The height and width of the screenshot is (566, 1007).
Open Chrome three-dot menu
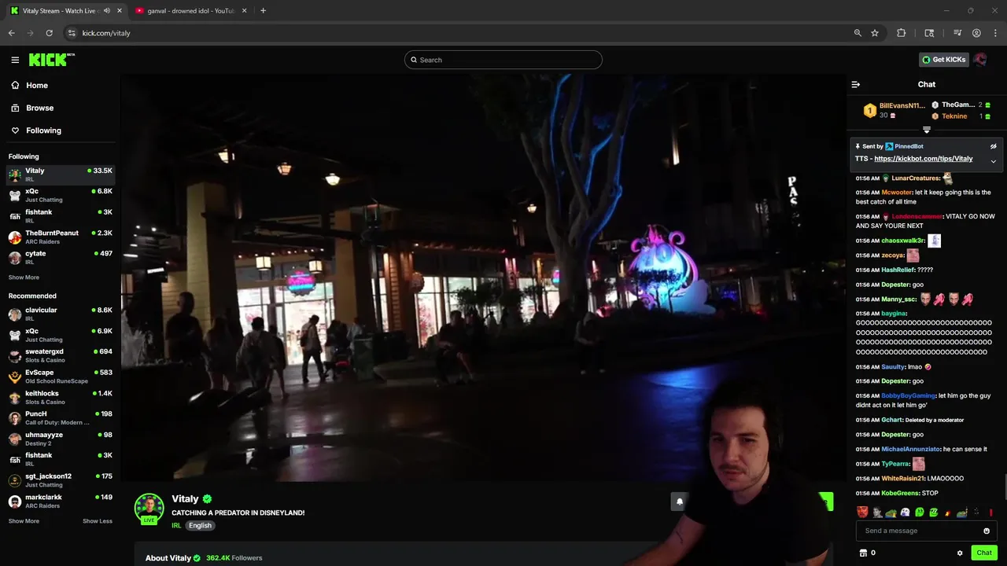click(x=996, y=33)
